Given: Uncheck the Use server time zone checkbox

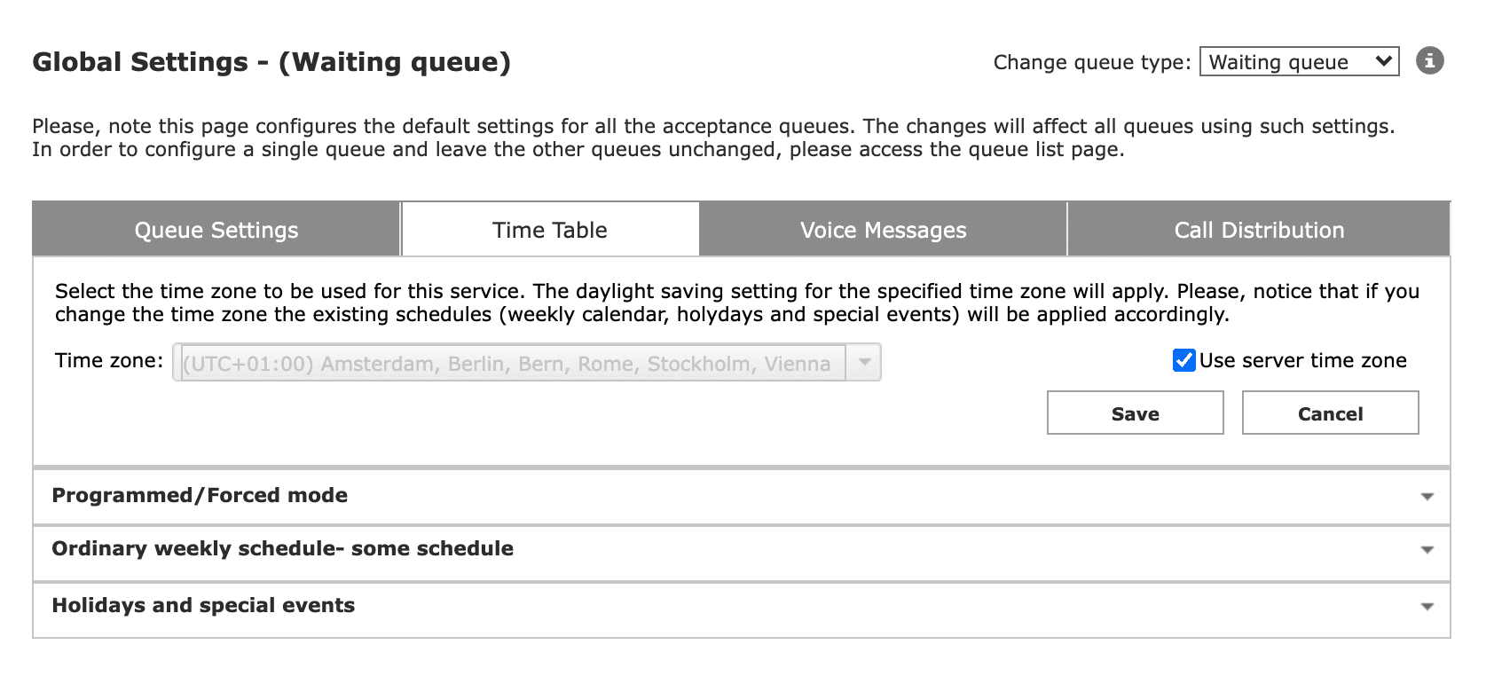Looking at the screenshot, I should [1183, 360].
